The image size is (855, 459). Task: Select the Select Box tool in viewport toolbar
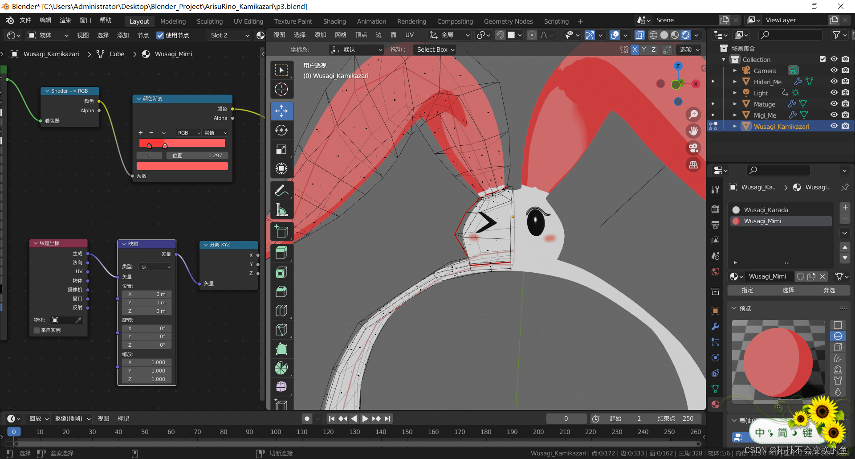point(281,70)
